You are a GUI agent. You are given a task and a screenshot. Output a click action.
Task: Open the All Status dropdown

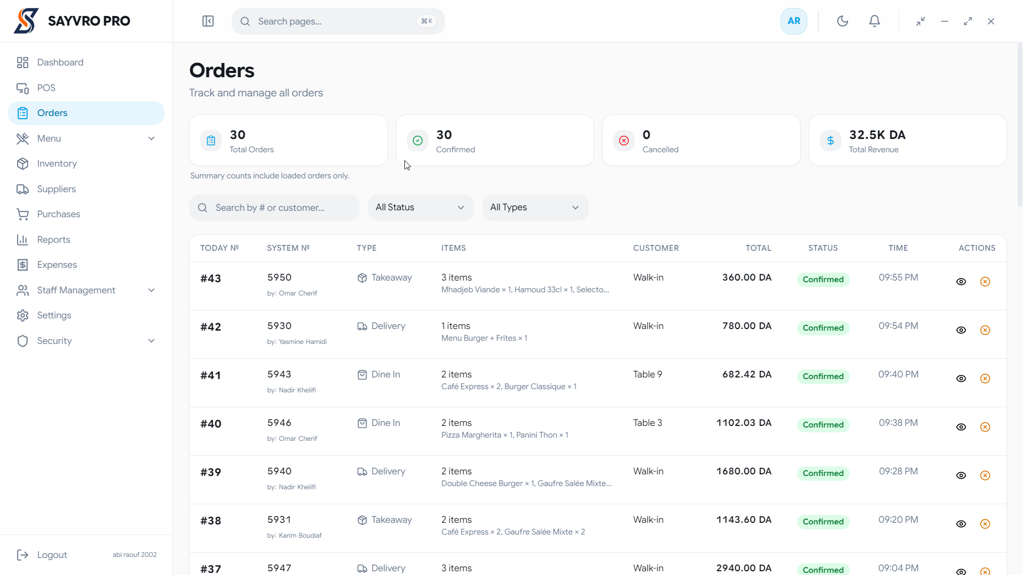420,208
